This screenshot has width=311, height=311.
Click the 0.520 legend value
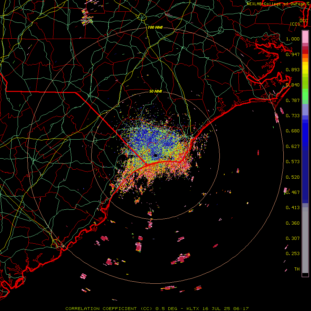(293, 177)
